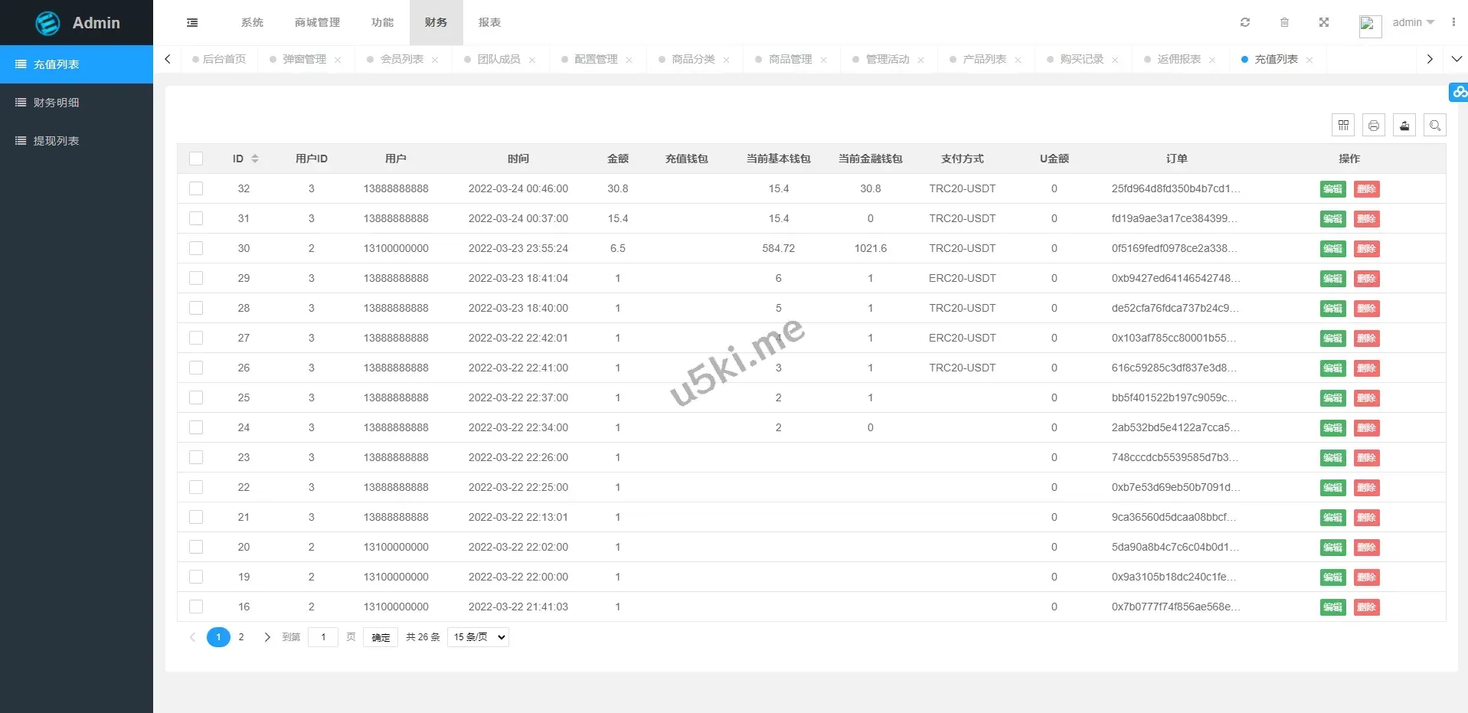Click the page number input field
Image resolution: width=1468 pixels, height=713 pixels.
coord(323,637)
